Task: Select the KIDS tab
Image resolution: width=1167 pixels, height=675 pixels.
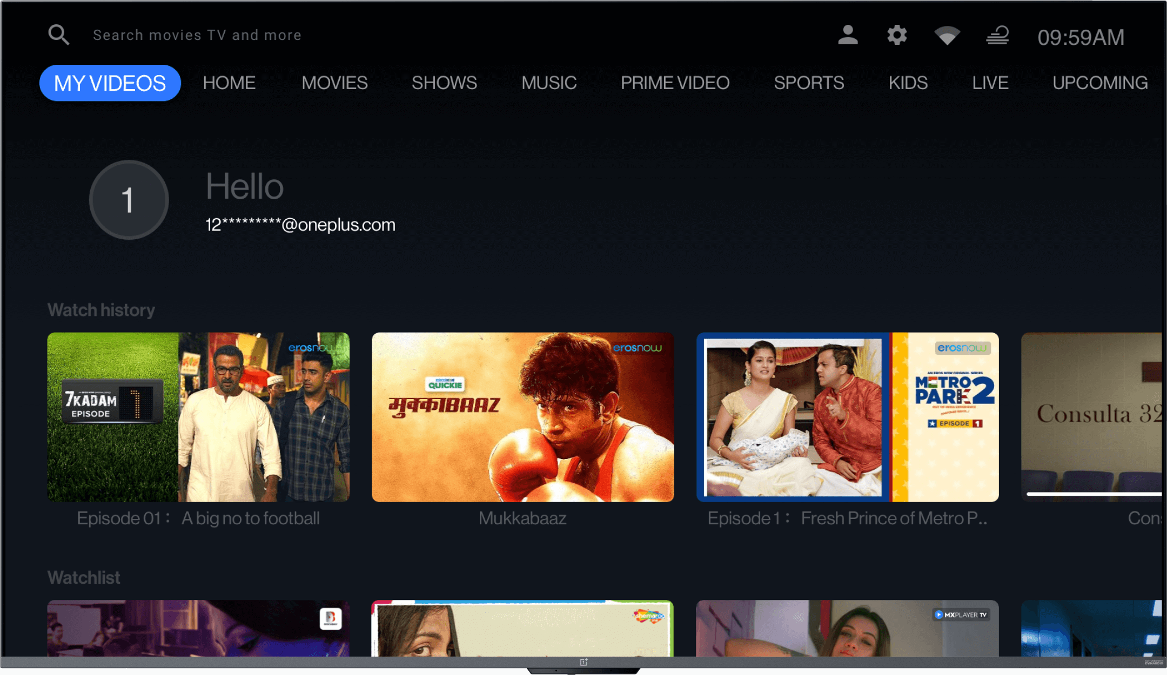Action: click(x=908, y=83)
